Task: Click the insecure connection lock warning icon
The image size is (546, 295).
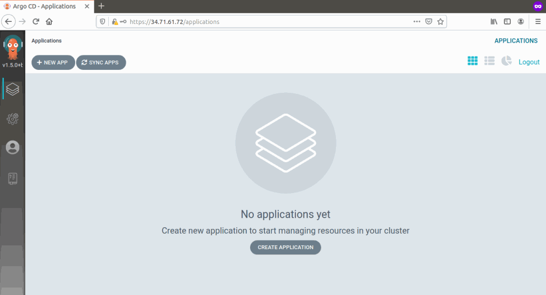Action: click(x=115, y=21)
